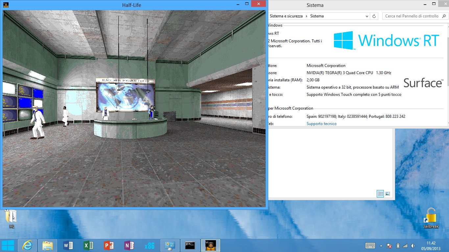Launch Excel from the taskbar
The image size is (449, 252).
[x=88, y=245]
